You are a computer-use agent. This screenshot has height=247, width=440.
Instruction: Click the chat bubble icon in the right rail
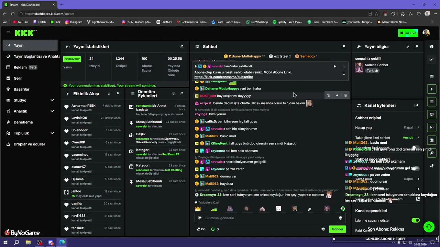click(x=432, y=114)
